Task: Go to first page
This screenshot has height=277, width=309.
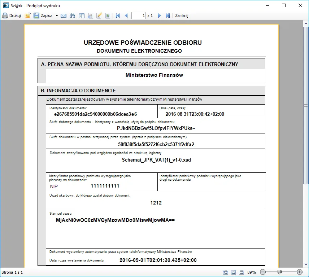Action: click(x=118, y=16)
